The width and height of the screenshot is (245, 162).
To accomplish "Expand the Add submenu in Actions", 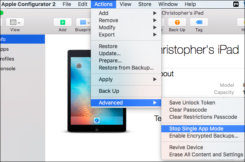I will [126, 13].
